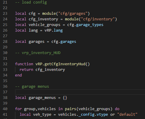Click line number 32 in the gutter
145x119 pixels.
5,64
